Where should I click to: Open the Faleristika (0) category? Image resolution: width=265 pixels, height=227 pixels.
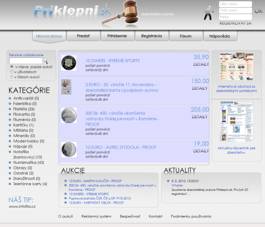pyautogui.click(x=25, y=103)
